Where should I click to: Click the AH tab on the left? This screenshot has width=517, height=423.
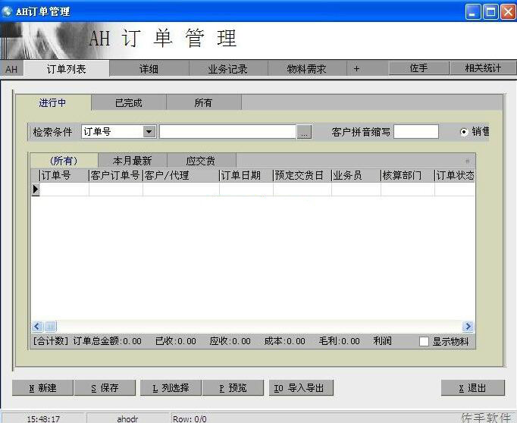(x=11, y=69)
